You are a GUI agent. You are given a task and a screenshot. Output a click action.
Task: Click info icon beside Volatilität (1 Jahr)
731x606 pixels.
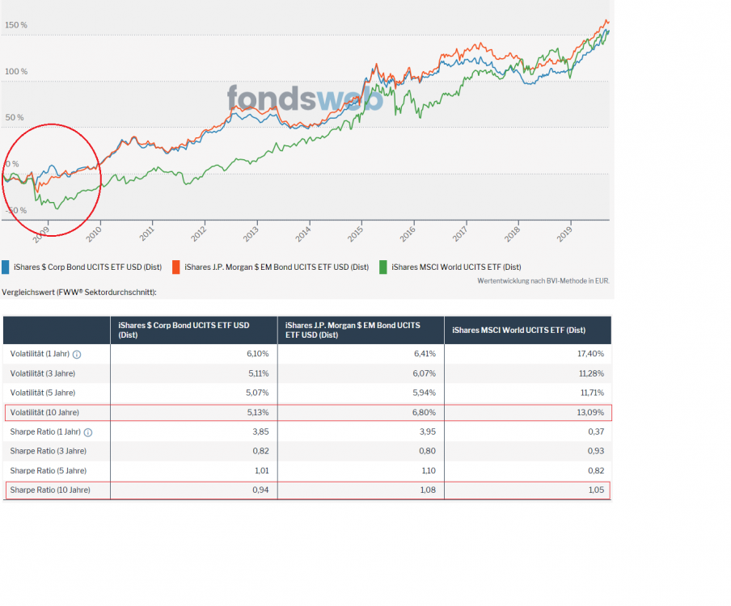coord(77,354)
